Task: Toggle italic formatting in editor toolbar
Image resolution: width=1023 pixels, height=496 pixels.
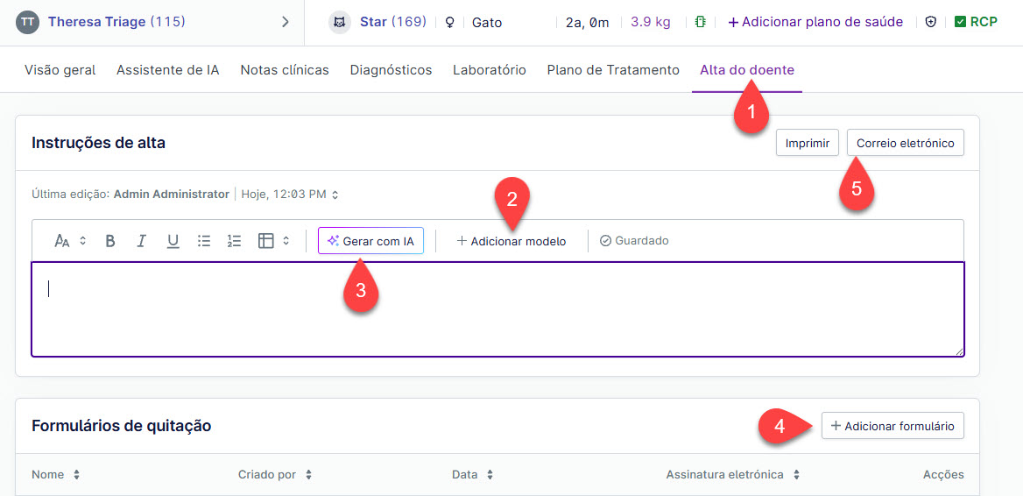Action: tap(141, 241)
